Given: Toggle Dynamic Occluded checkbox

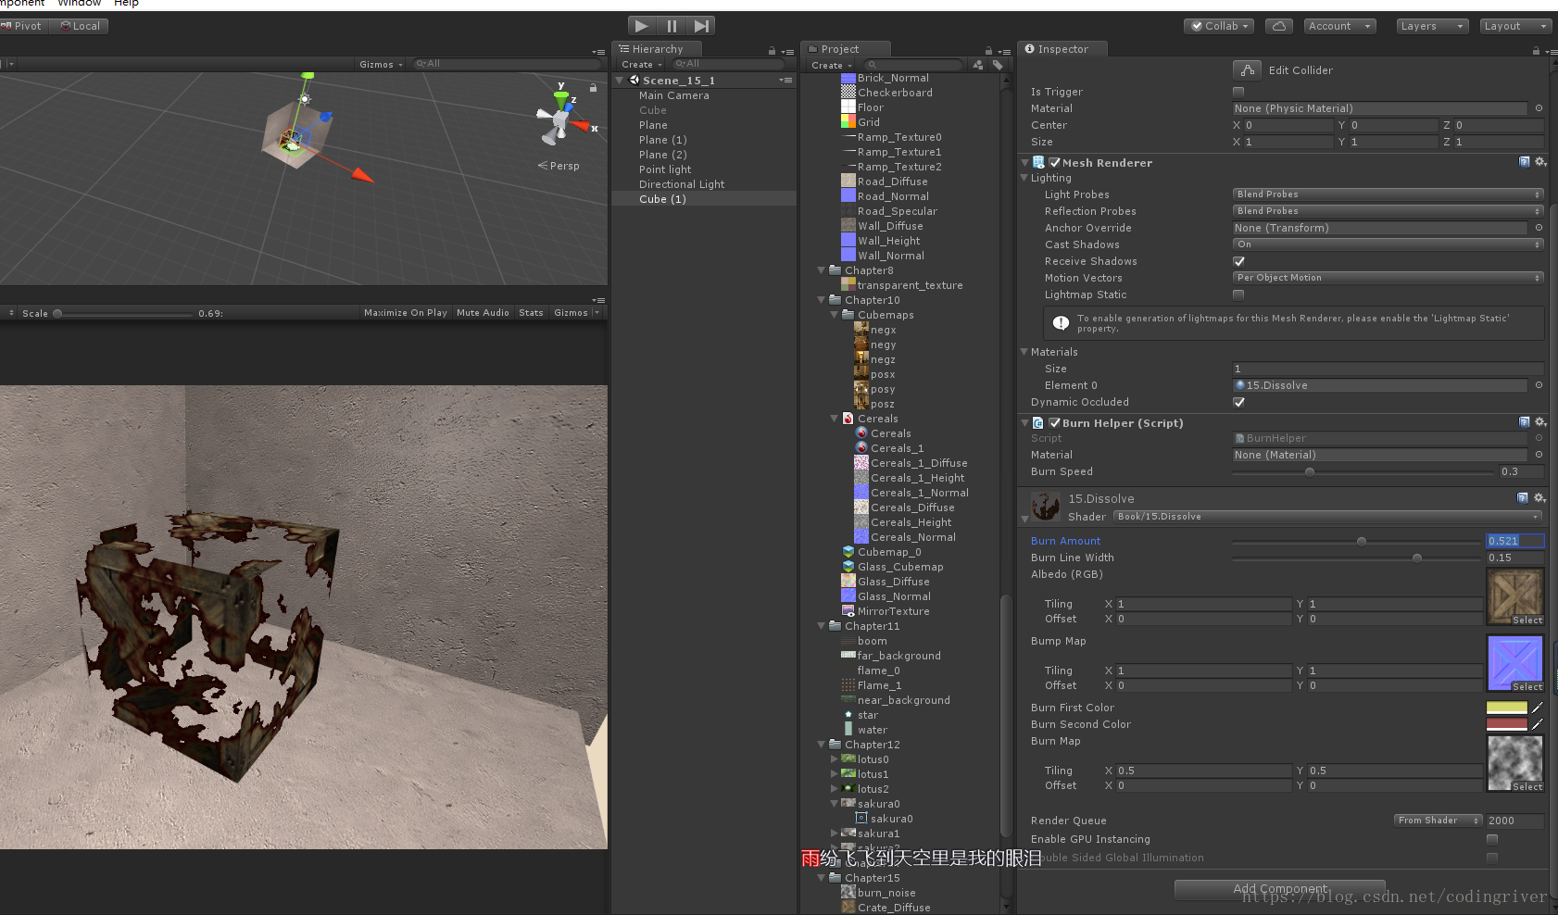Looking at the screenshot, I should pyautogui.click(x=1238, y=402).
